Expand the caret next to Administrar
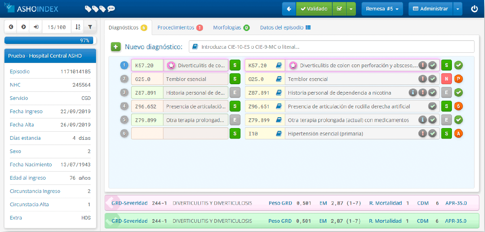 [458, 8]
